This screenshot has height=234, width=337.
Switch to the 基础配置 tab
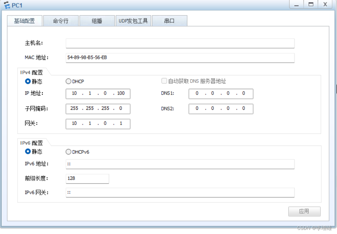tap(25, 21)
